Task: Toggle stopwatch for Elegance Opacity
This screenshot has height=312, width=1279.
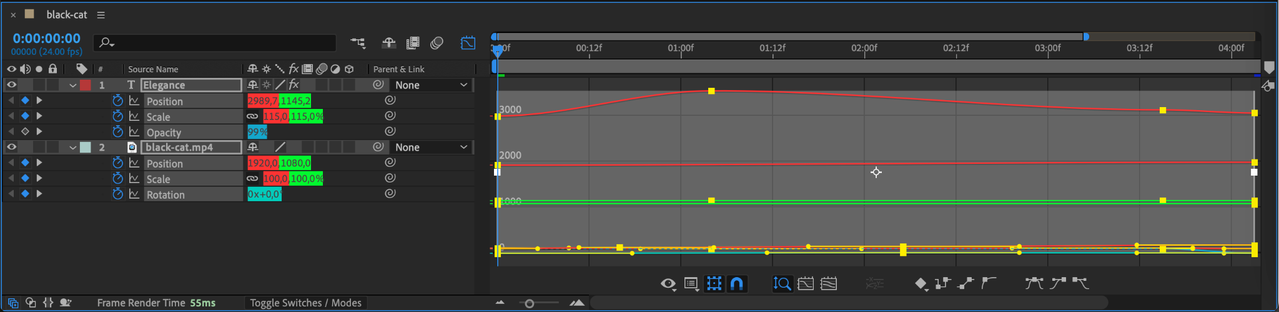Action: pyautogui.click(x=117, y=131)
